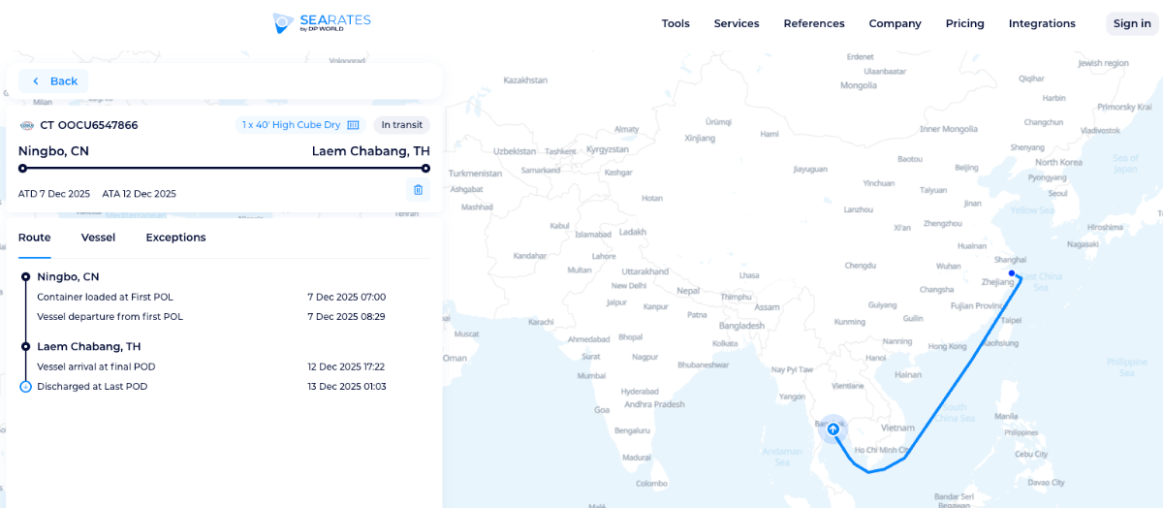
Task: Open the Tools menu
Action: (676, 23)
